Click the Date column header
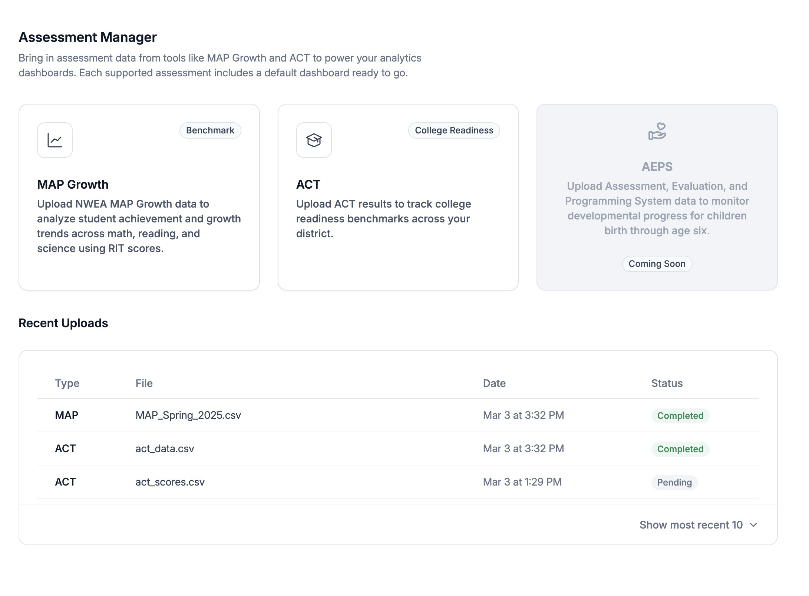This screenshot has height=596, width=809. [494, 383]
